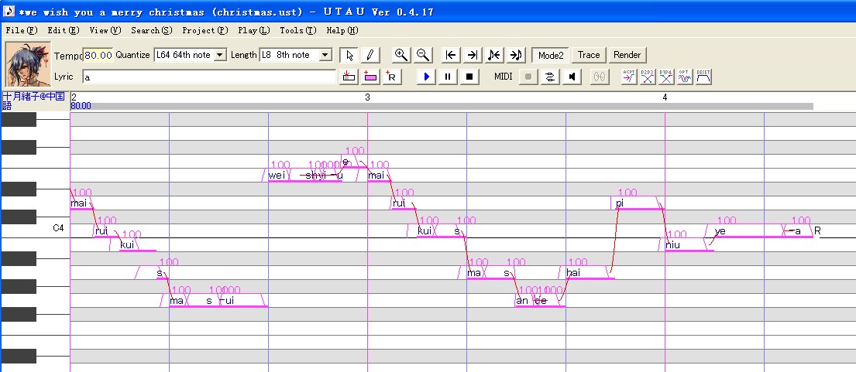856x372 pixels.
Task: Select the 'niu' note
Action: click(689, 245)
